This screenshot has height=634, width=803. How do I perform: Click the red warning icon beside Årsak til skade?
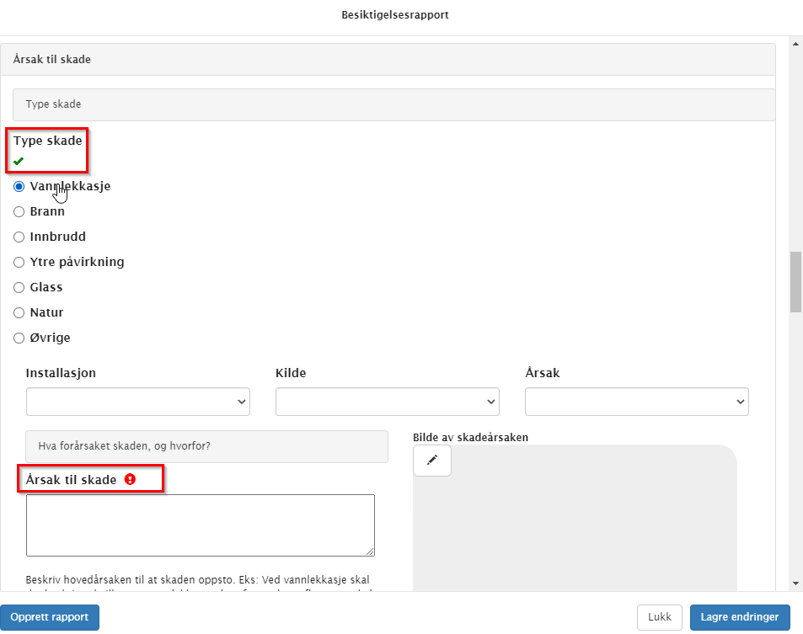(x=130, y=479)
